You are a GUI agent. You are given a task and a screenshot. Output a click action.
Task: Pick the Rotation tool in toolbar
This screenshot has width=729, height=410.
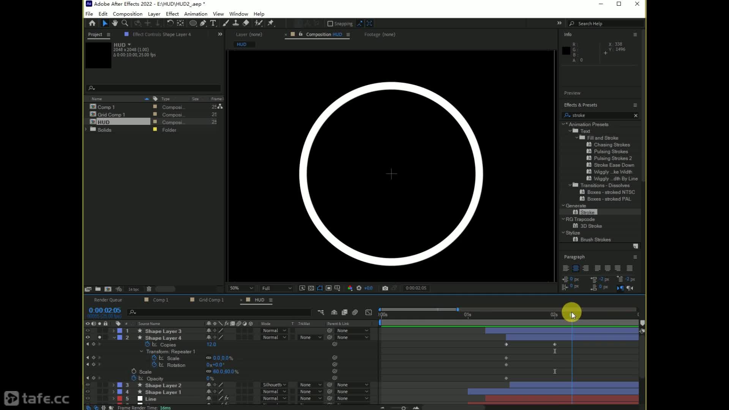tap(170, 24)
